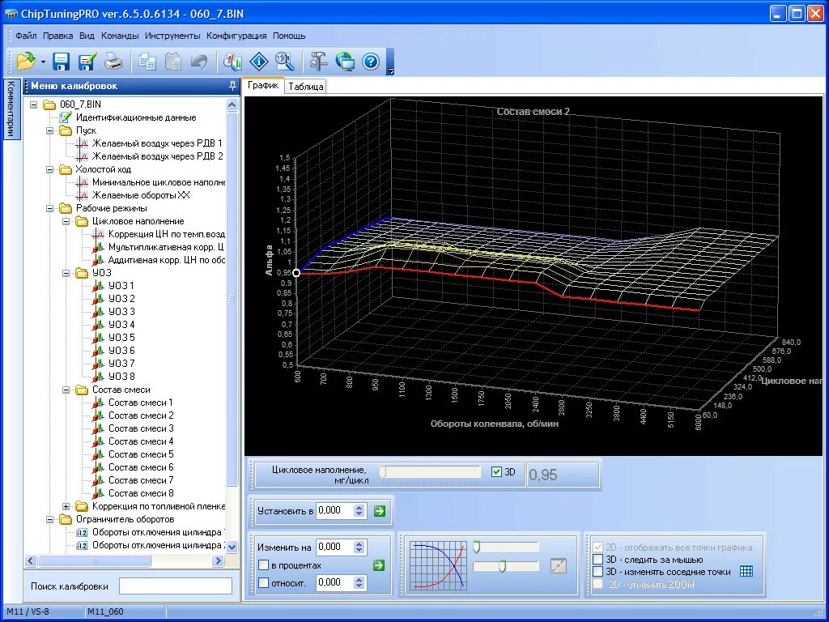Select Состав смеси 2 calibration
This screenshot has width=829, height=622.
coord(141,415)
